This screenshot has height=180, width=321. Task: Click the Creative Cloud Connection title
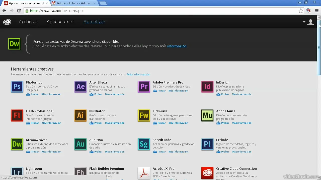click(x=236, y=169)
